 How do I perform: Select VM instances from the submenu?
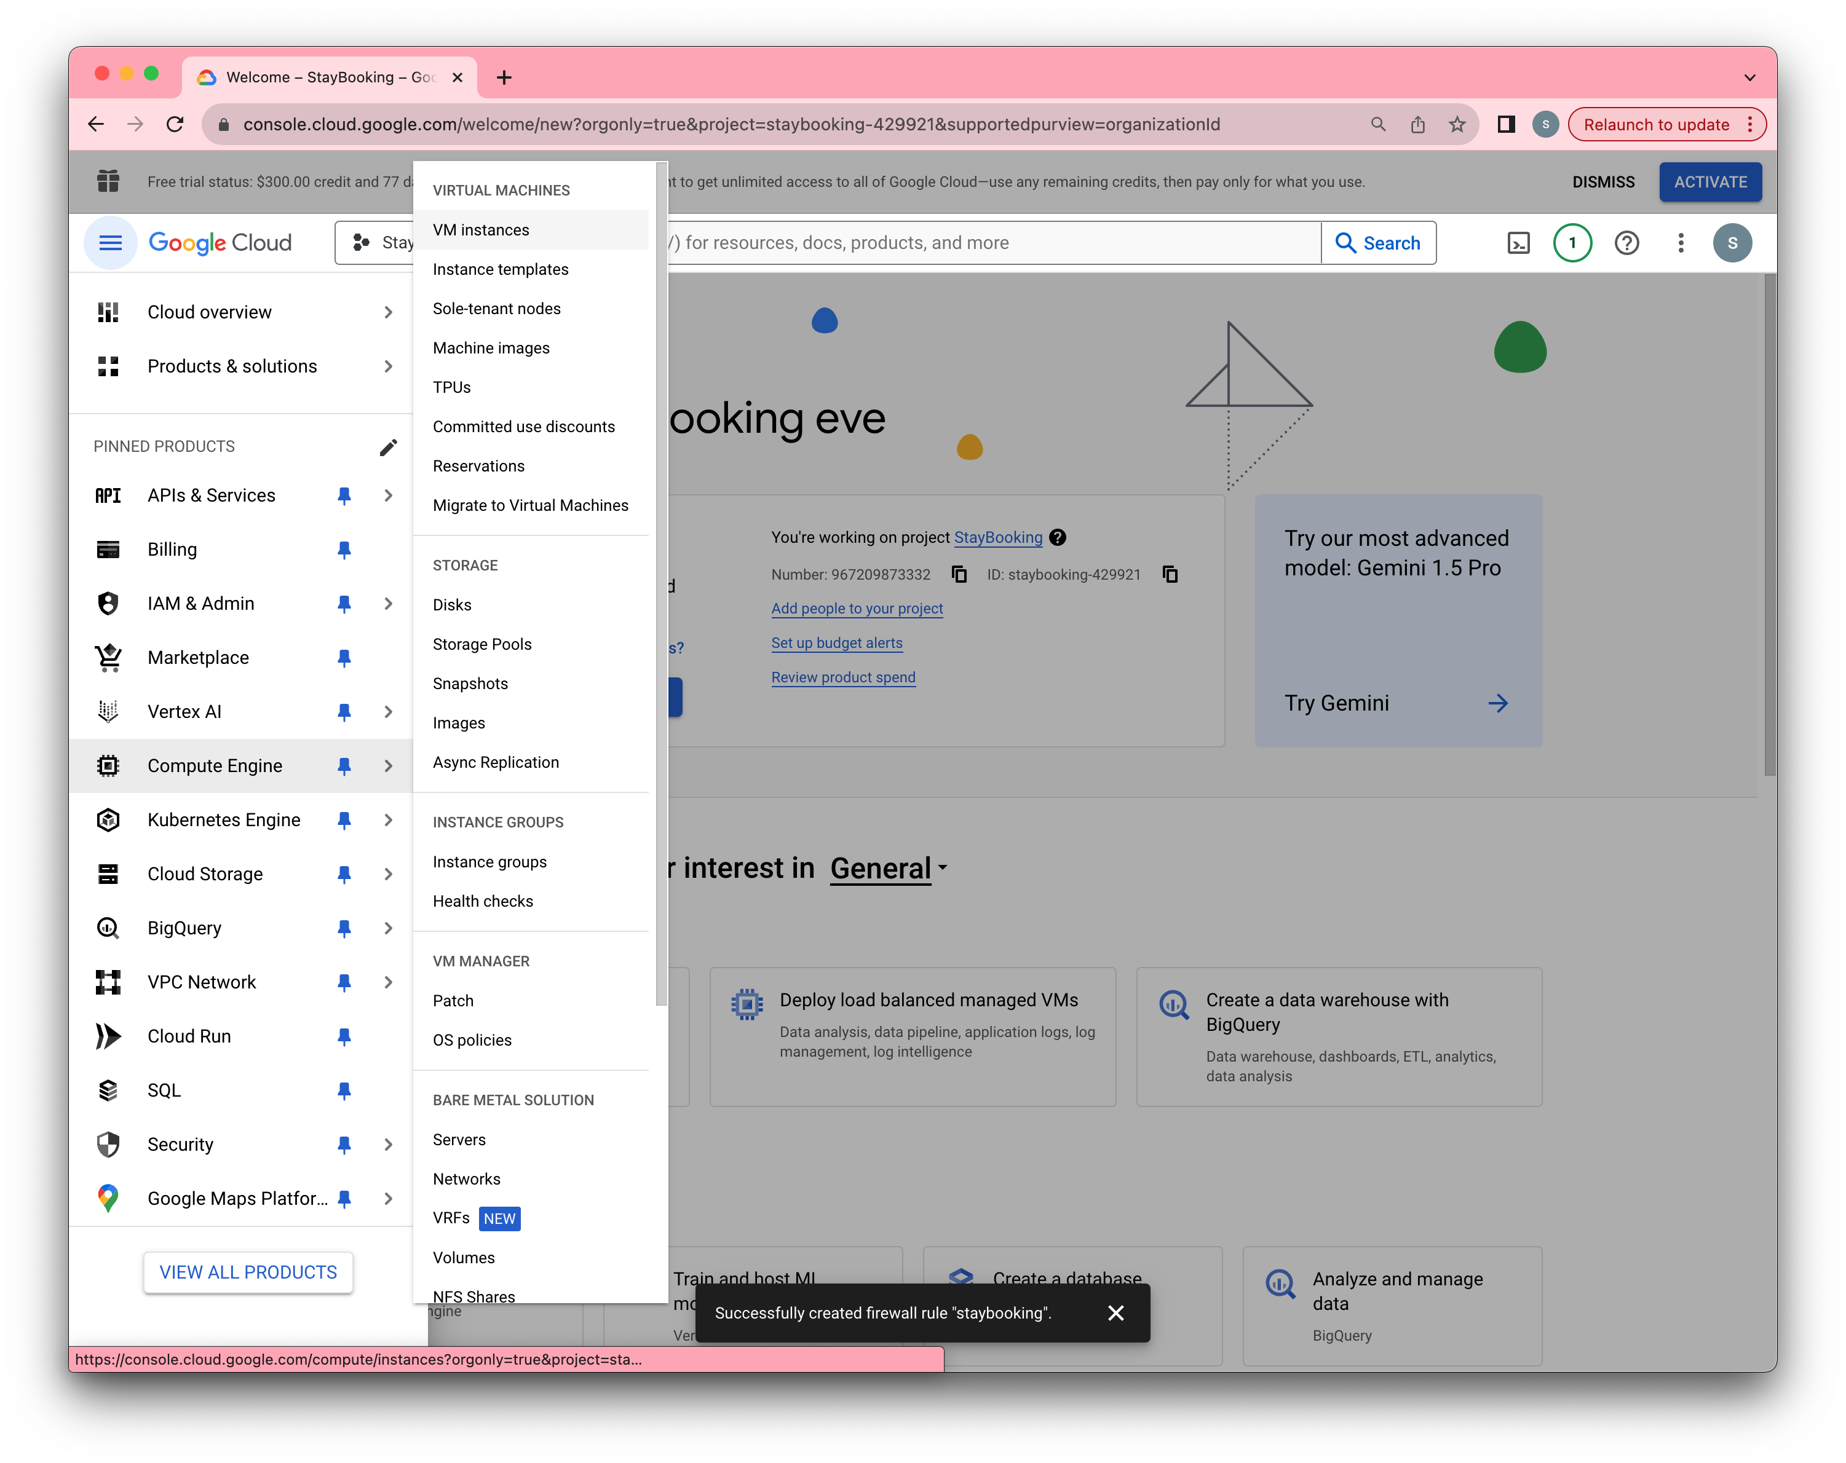(481, 231)
